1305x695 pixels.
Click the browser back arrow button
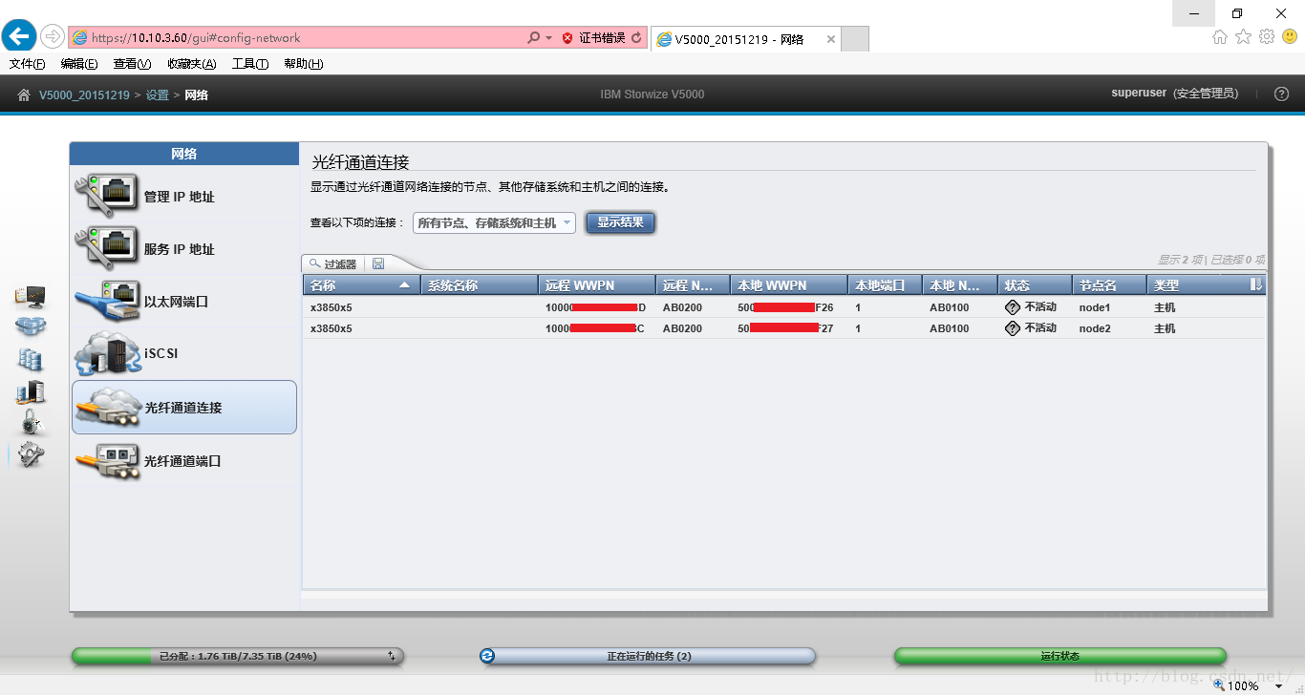[x=19, y=37]
